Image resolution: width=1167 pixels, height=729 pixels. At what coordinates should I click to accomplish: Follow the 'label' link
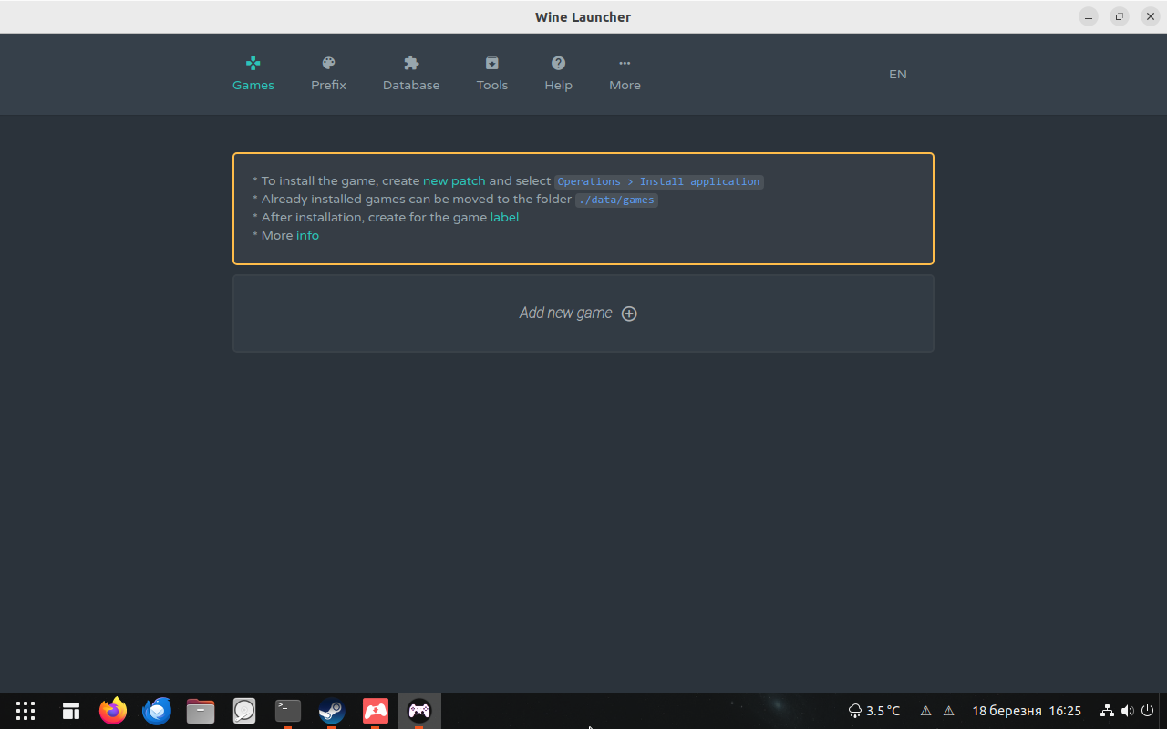click(504, 217)
